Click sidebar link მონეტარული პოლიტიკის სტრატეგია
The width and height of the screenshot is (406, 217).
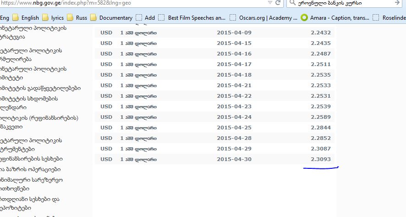point(33,32)
